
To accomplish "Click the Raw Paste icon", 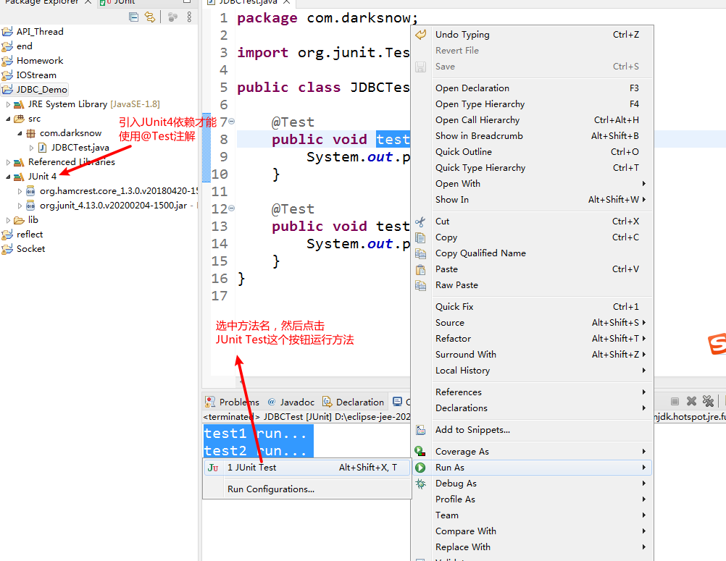I will tap(420, 285).
